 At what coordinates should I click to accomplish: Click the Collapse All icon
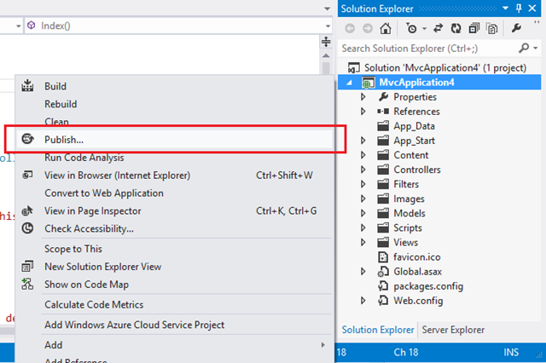click(x=474, y=28)
